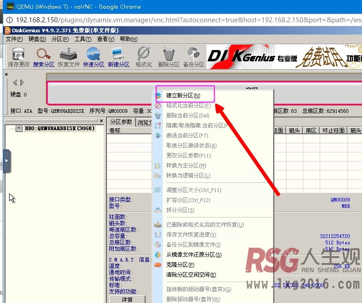
Task: Click the 序列号:QM00009 text
Action: coord(109,111)
